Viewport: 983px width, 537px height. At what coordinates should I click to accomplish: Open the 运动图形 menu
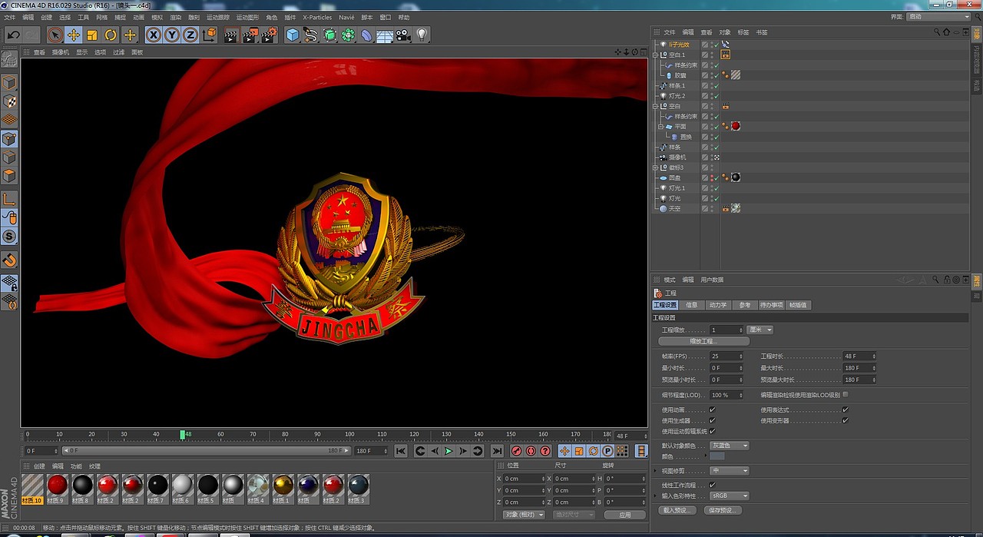[x=247, y=17]
